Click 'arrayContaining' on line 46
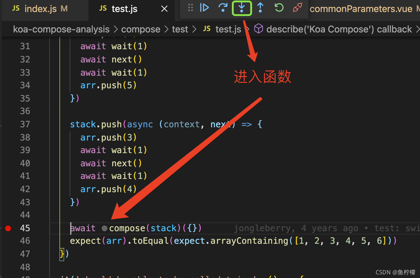The height and width of the screenshot is (278, 420). pyautogui.click(x=249, y=241)
